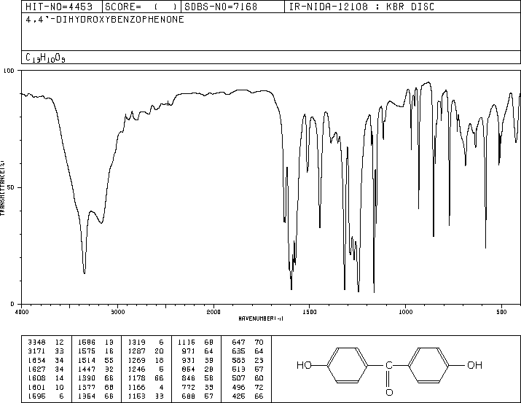Image resolution: width=521 pixels, height=403 pixels.
Task: Click the 3171 peak table entry
Action: coord(46,351)
